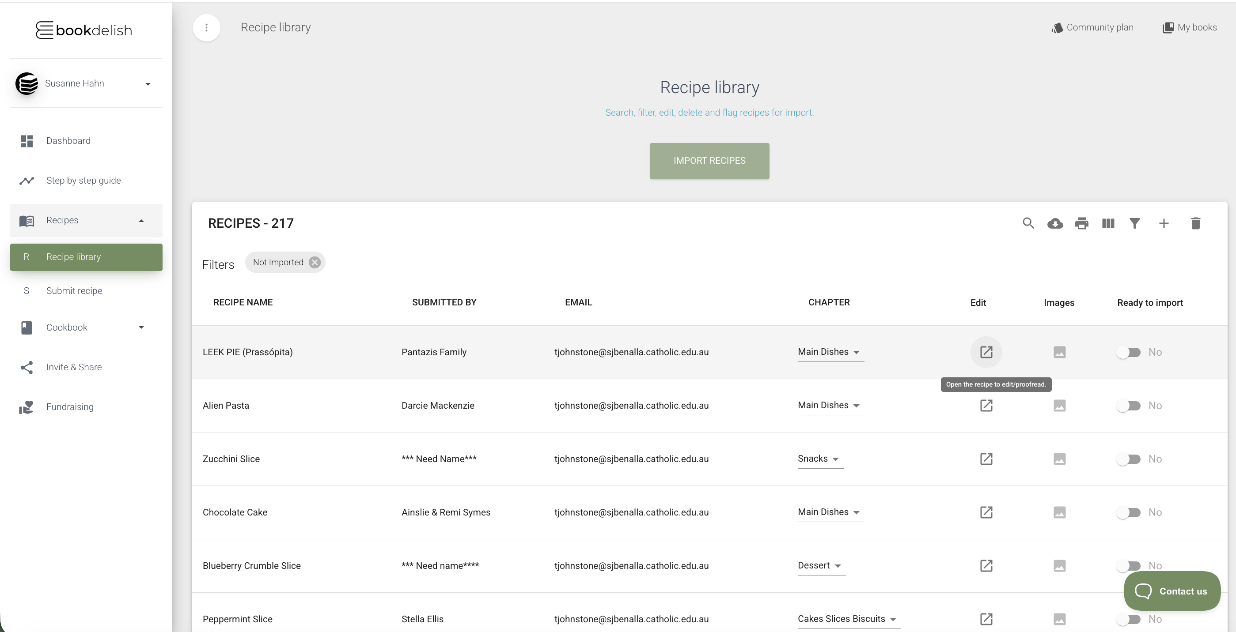Image resolution: width=1236 pixels, height=632 pixels.
Task: Expand the Cookbook sidebar section
Action: [x=87, y=327]
